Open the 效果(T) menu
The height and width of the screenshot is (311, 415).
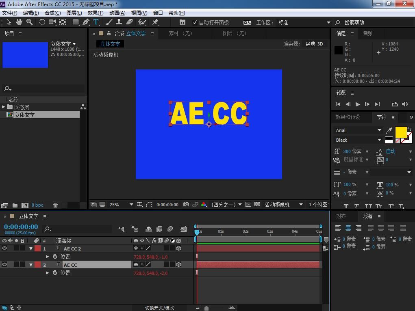(x=96, y=13)
